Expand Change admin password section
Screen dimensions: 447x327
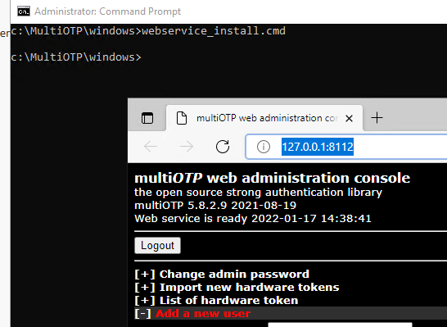point(145,275)
